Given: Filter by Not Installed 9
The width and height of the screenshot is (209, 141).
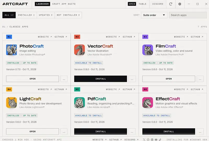Looking at the screenshot, I should coord(68,15).
